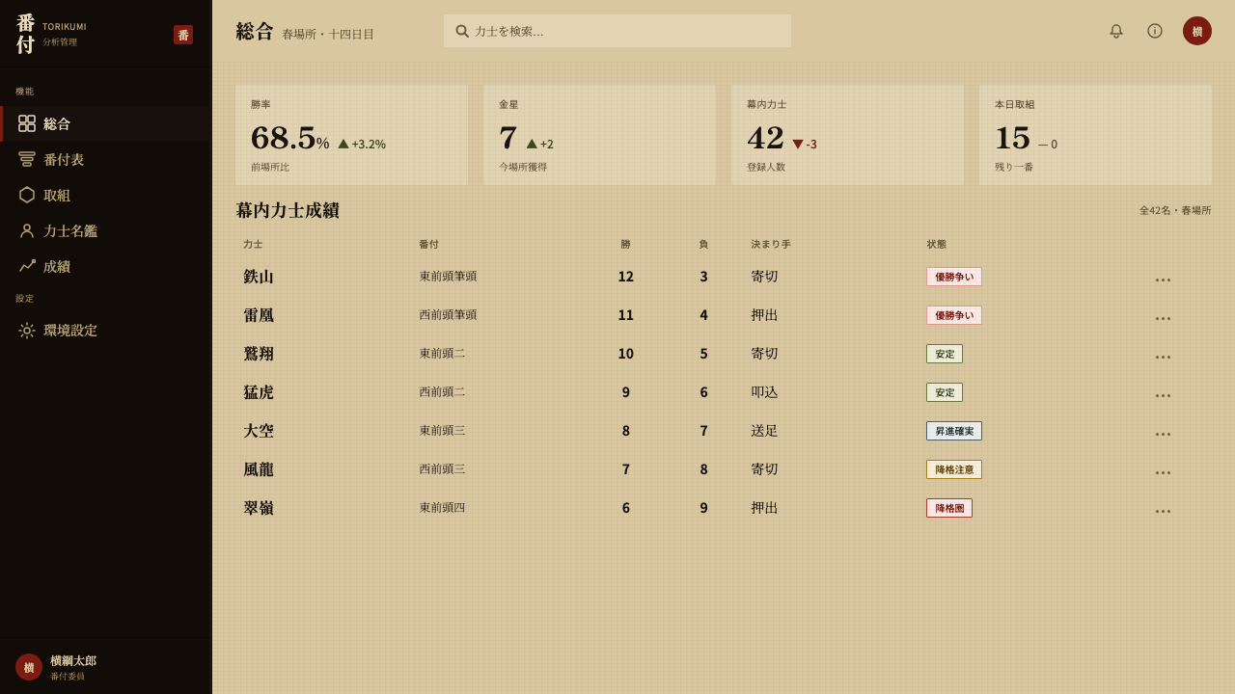The width and height of the screenshot is (1235, 694).
Task: Open more options for 雷鳳 row
Action: point(1164,317)
